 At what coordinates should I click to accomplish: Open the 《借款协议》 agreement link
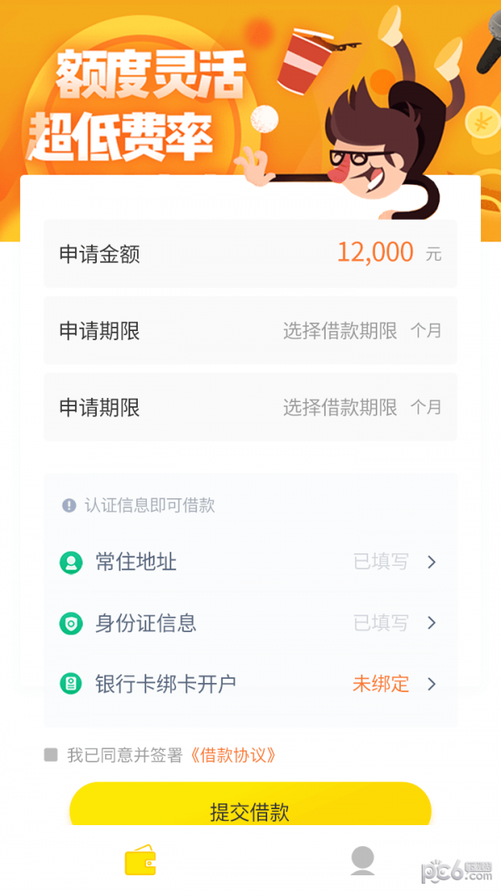pos(235,754)
